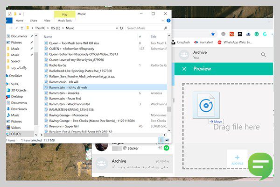The image size is (280, 187).
Task: Select This PC in navigation pane
Action: 14,84
